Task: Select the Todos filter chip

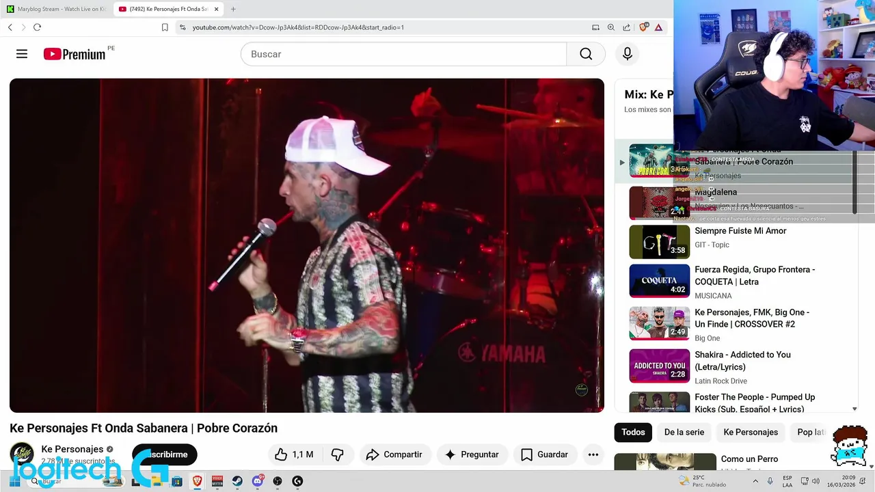Action: coord(633,433)
